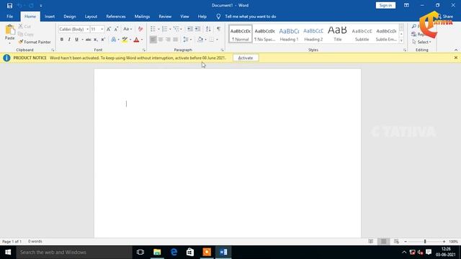This screenshot has height=259, width=461.
Task: Open the font size dropdown
Action: pyautogui.click(x=102, y=29)
